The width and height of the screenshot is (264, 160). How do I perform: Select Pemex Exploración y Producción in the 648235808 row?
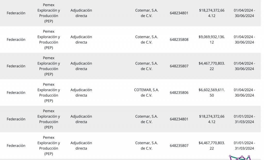click(x=48, y=40)
